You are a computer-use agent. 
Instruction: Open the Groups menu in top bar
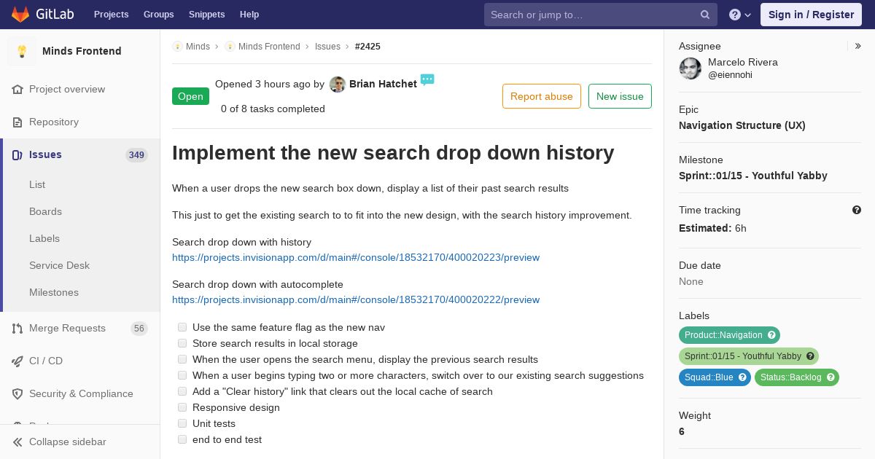click(x=159, y=15)
